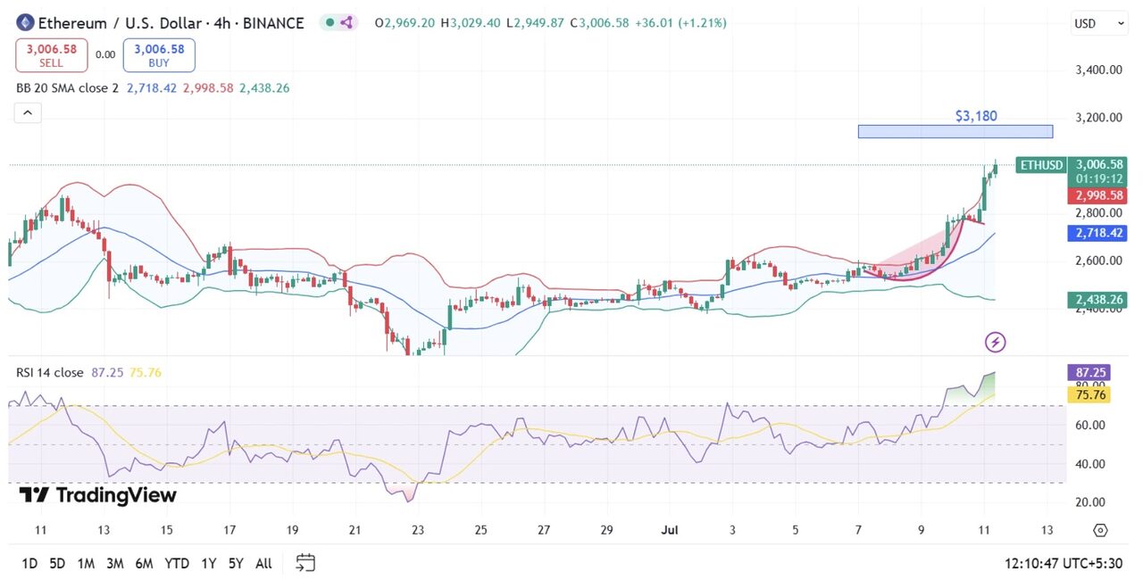This screenshot has height=588, width=1143.
Task: Click the L2,949.87 low price value
Action: [536, 23]
